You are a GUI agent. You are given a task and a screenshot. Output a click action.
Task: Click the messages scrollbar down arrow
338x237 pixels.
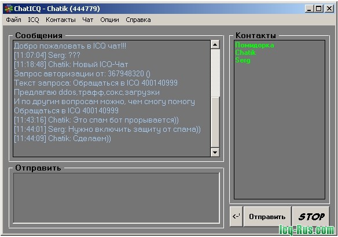215,153
